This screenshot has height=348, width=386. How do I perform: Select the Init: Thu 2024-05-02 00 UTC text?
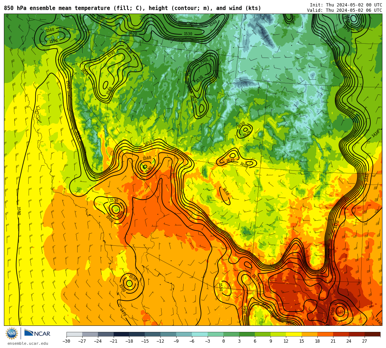tap(346, 5)
